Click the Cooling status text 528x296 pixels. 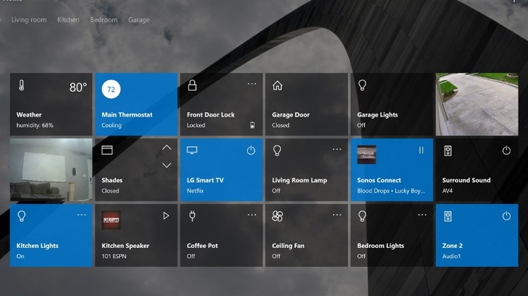point(112,125)
